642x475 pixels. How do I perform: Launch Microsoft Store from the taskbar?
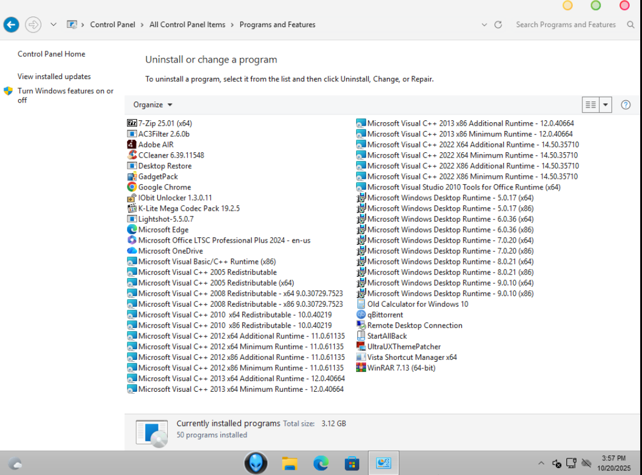tap(352, 463)
